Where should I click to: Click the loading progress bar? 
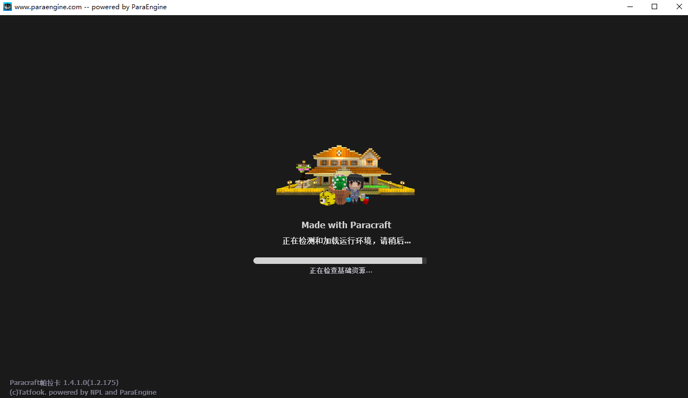click(340, 261)
